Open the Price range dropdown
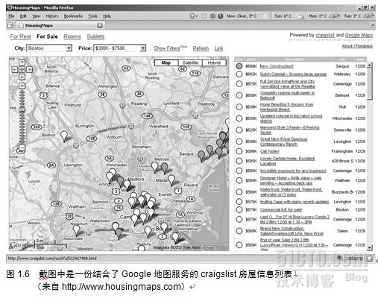This screenshot has width=378, height=298. [x=119, y=48]
